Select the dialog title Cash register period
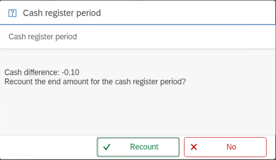This screenshot has width=276, height=160. (62, 13)
